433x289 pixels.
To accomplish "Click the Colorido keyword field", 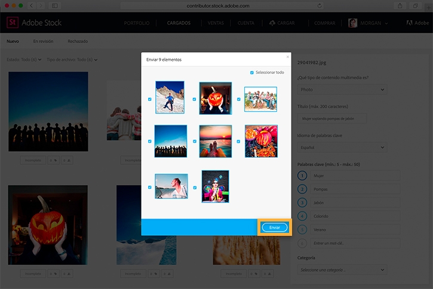I will pos(355,216).
